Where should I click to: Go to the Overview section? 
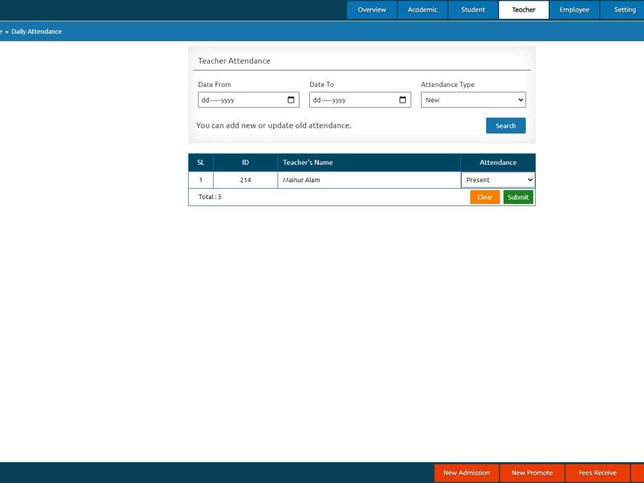tap(372, 10)
